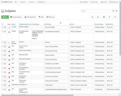
Task: Open details magnifier for Wird Schutzkleidung row
Action: tap(5, 72)
